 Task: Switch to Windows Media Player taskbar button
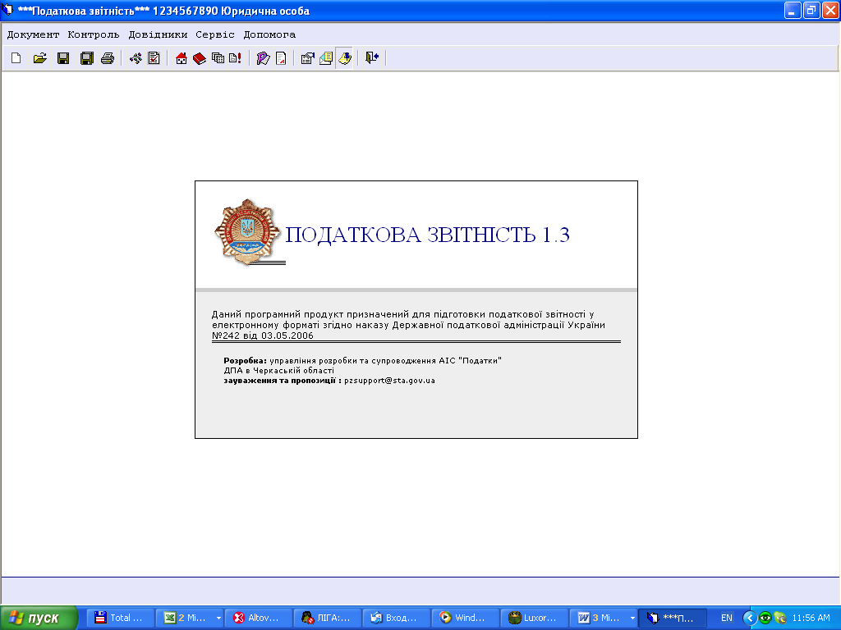tap(466, 618)
